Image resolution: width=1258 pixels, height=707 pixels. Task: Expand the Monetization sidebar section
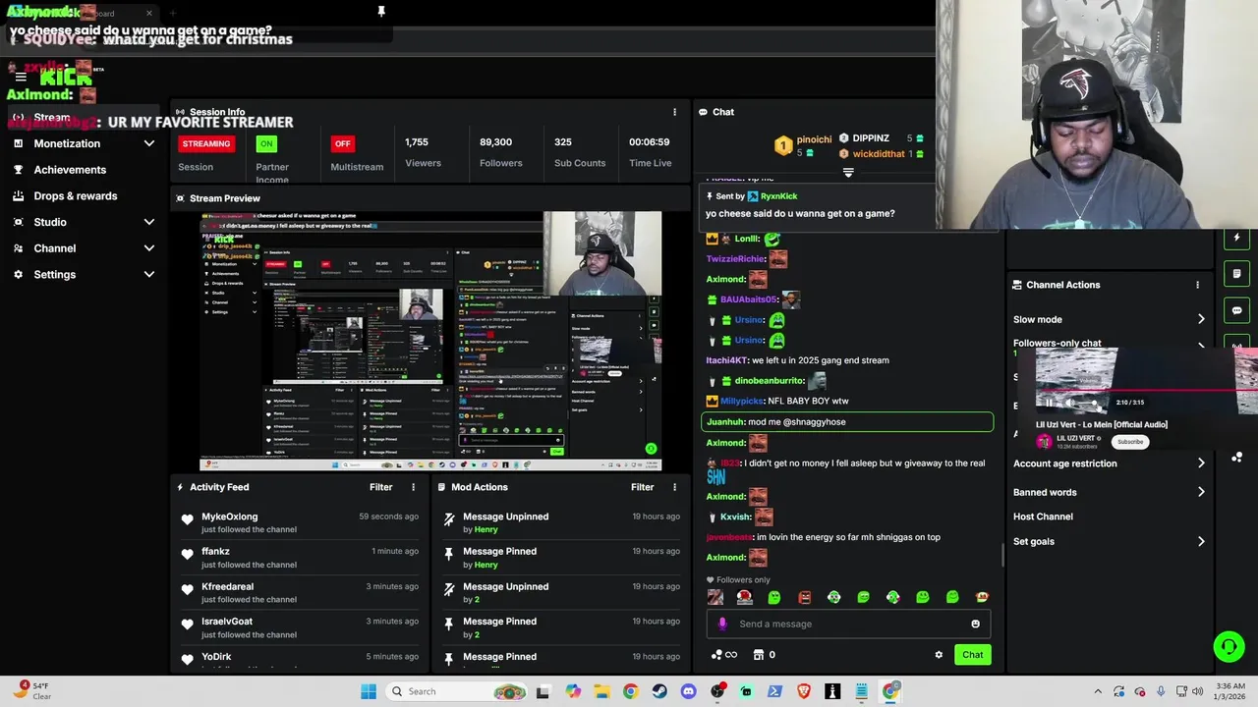(x=149, y=143)
